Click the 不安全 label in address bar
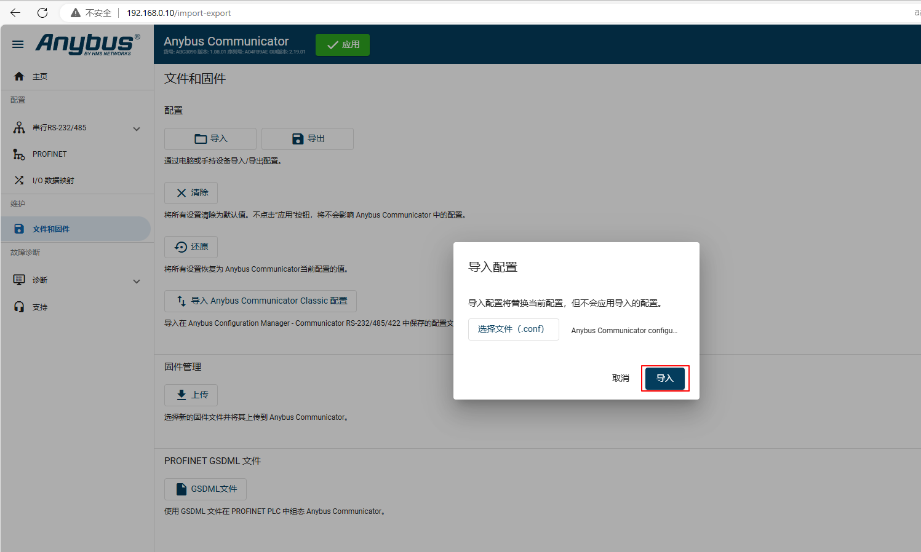 pos(98,13)
